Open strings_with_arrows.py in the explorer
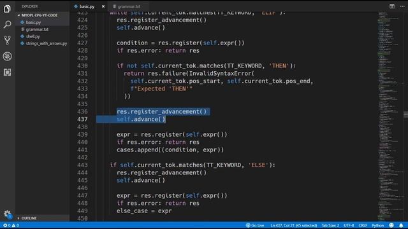This screenshot has width=408, height=229. [x=47, y=44]
